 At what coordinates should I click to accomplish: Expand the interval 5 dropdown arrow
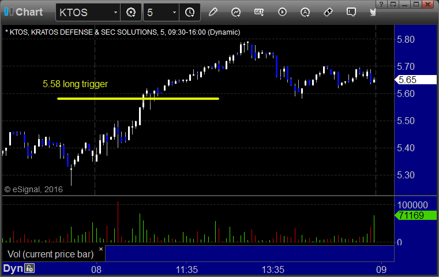pyautogui.click(x=174, y=12)
